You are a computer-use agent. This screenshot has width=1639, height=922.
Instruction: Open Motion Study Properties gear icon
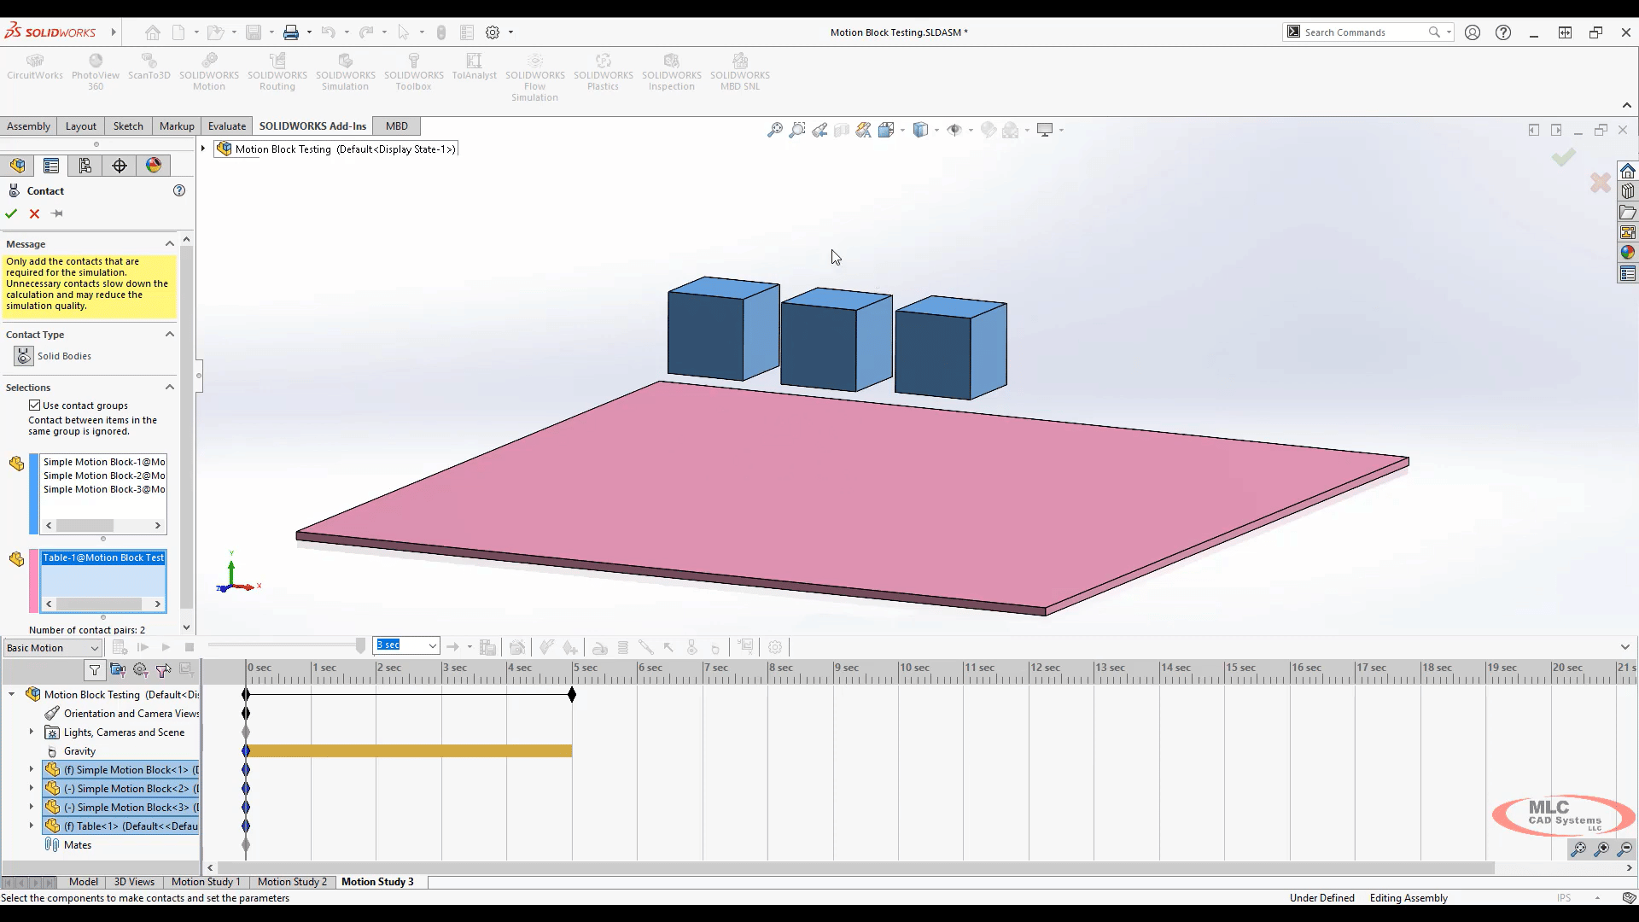click(775, 647)
